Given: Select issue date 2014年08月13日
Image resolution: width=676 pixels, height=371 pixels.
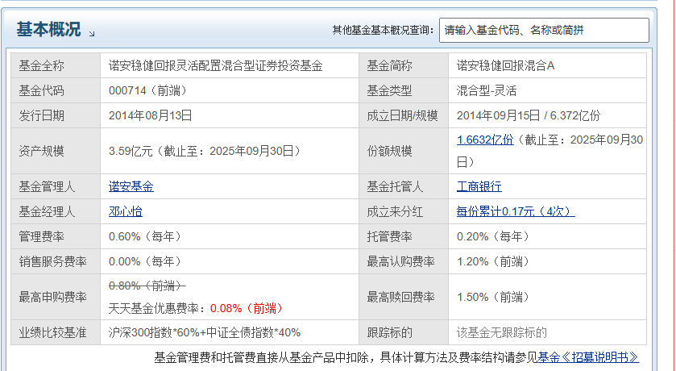Looking at the screenshot, I should [151, 115].
